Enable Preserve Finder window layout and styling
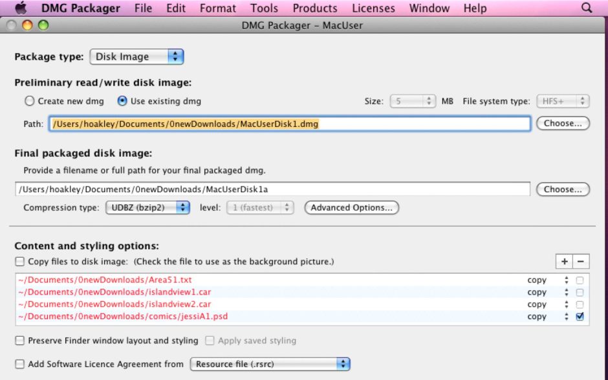Image resolution: width=608 pixels, height=380 pixels. [20, 341]
